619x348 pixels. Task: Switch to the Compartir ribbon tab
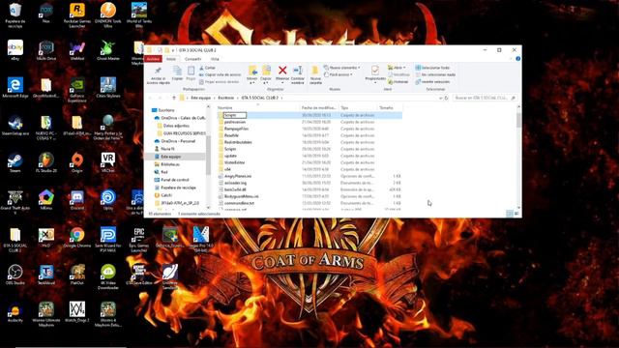coord(192,59)
